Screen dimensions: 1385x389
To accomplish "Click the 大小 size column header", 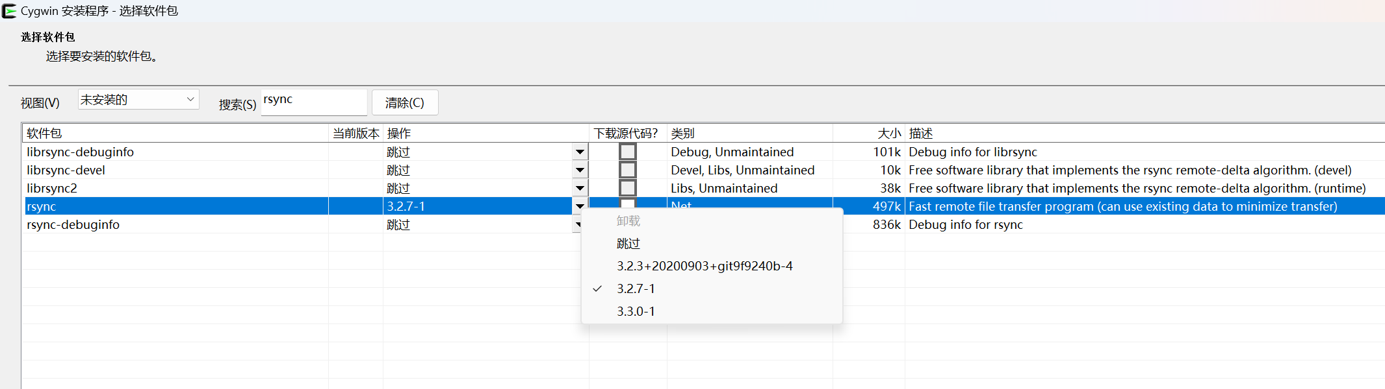I will point(888,134).
